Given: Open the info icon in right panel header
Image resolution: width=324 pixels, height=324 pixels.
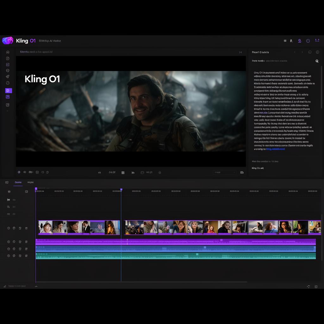Looking at the screenshot, I should 317,52.
